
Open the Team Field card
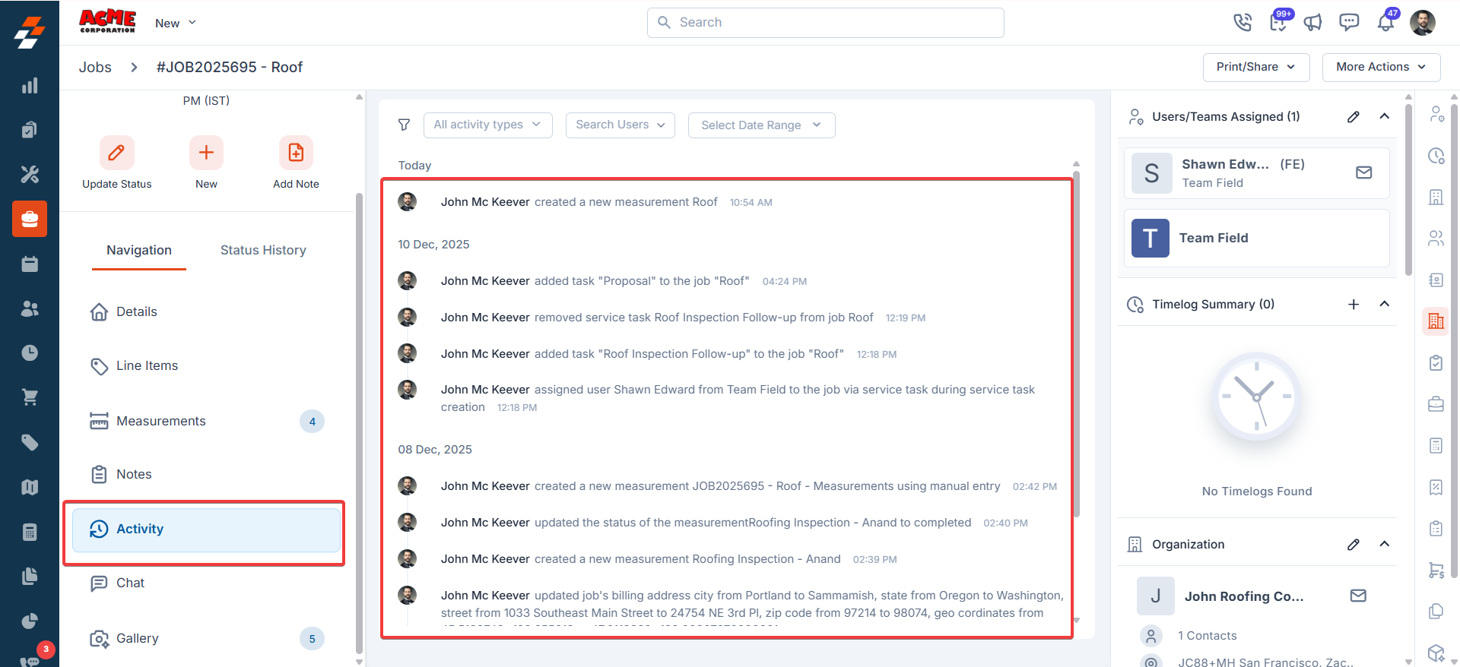(x=1256, y=238)
